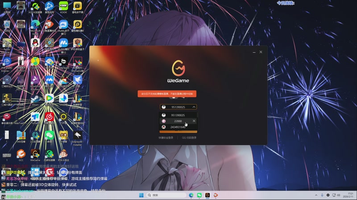Click the orange login button below the account list
Screen dimensions: 357x200
click(178, 132)
